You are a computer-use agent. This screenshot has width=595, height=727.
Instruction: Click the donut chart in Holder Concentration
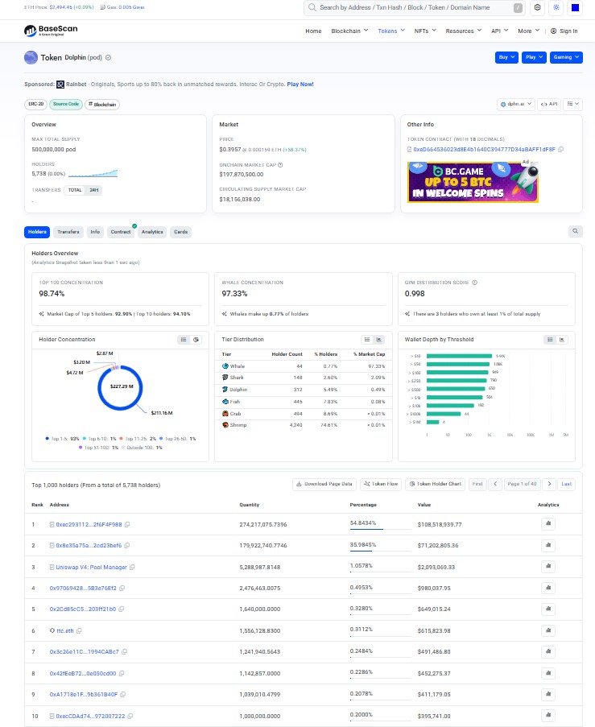(x=120, y=387)
